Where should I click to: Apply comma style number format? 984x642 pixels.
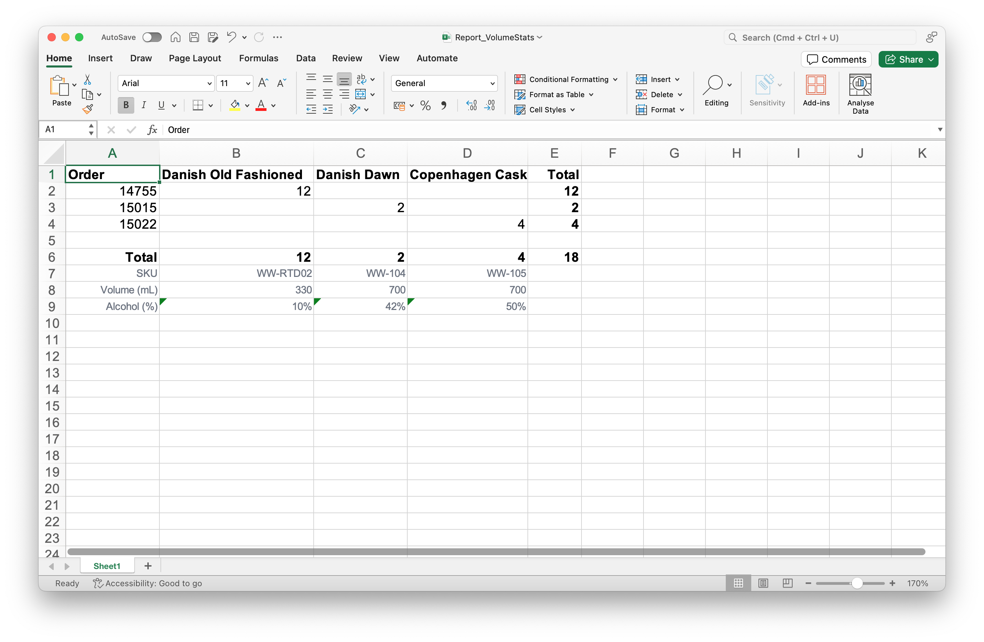click(x=444, y=106)
